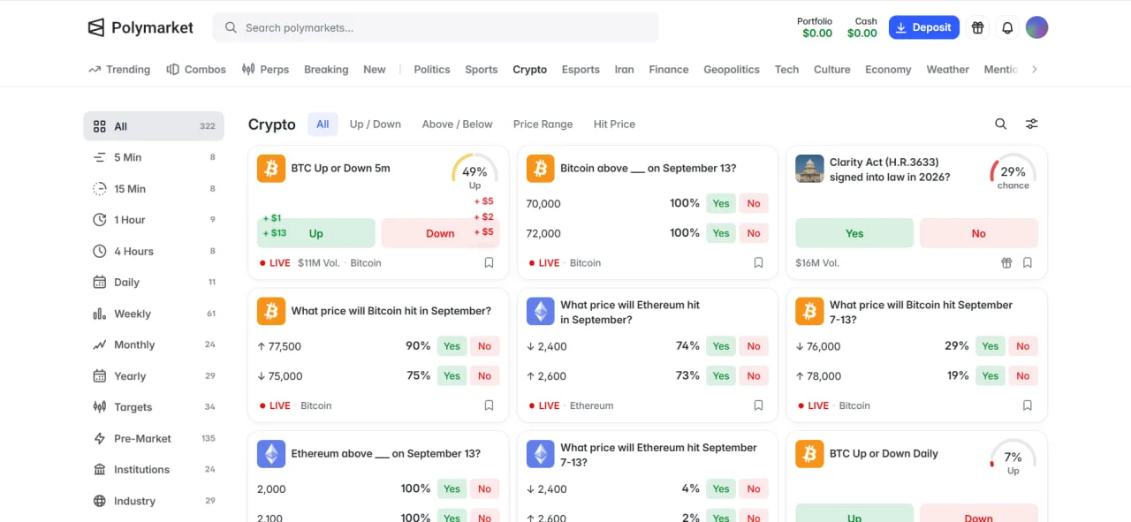Click the 49% Up gauge on BTC 5m

[x=474, y=172]
